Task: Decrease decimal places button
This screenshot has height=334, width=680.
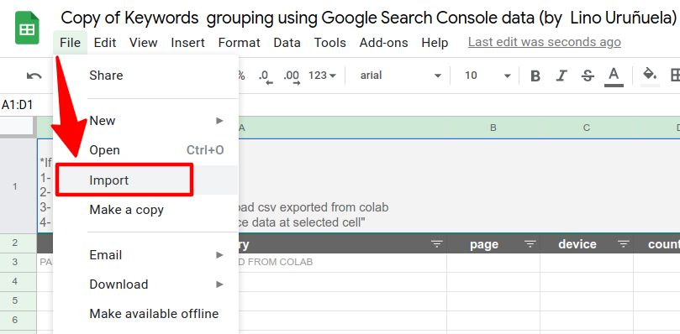Action: (x=266, y=76)
